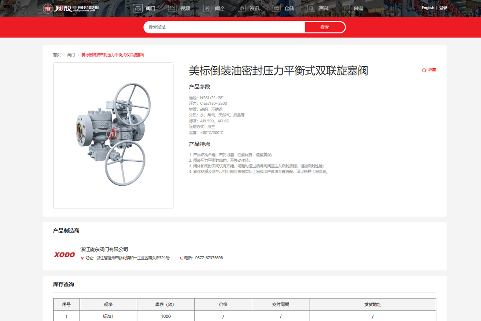Image resolution: width=481 pixels, height=321 pixels.
Task: Click the XODO manufacturer logo
Action: 65,254
